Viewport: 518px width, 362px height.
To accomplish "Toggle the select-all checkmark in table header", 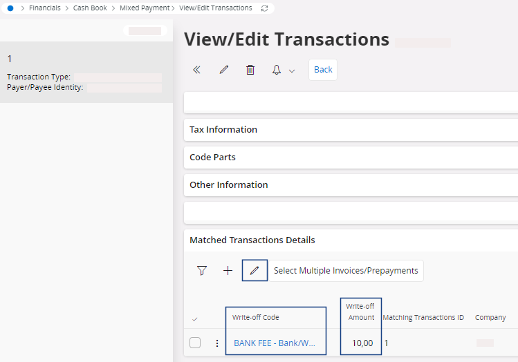I will pos(194,318).
